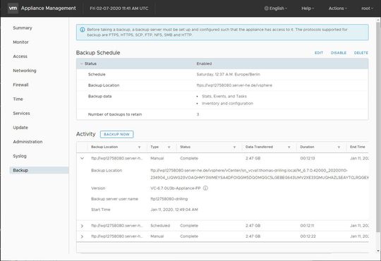The height and width of the screenshot is (261, 381).
Task: Open the Actions dropdown menu
Action: (337, 8)
